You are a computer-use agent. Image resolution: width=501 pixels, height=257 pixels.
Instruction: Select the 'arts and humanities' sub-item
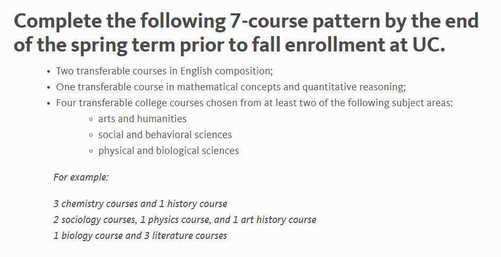[x=143, y=119]
